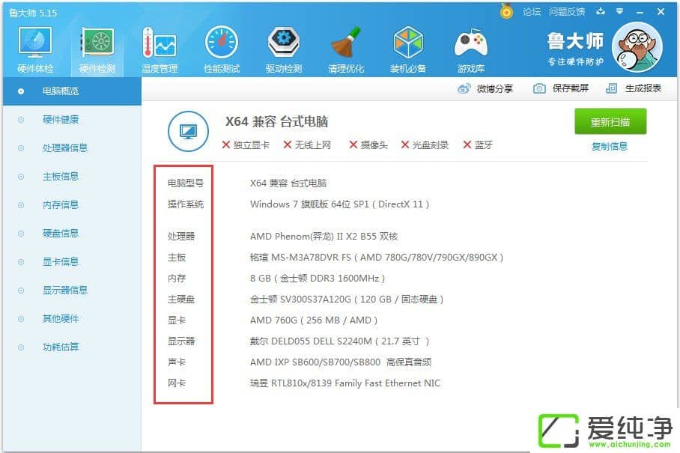680x453 pixels.
Task: Click the Lu Dashi mascot avatar
Action: [x=637, y=46]
